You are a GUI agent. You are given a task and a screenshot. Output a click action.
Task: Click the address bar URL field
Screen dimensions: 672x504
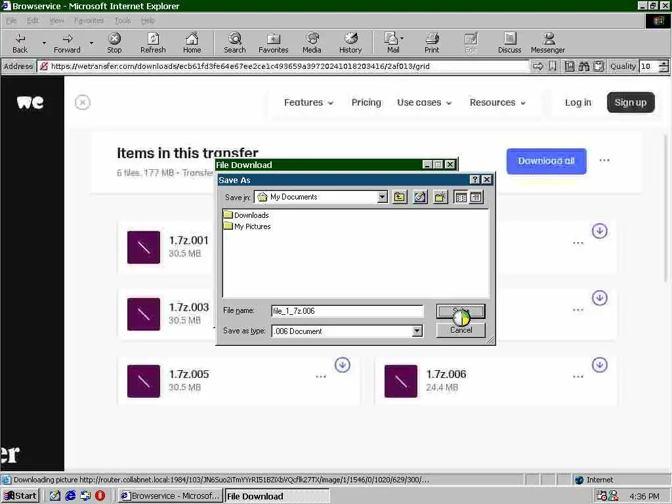[x=283, y=66]
